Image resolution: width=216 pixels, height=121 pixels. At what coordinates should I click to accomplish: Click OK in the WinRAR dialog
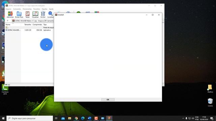tap(108, 99)
